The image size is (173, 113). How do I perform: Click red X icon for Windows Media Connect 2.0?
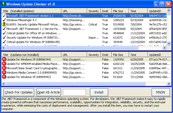point(4,73)
